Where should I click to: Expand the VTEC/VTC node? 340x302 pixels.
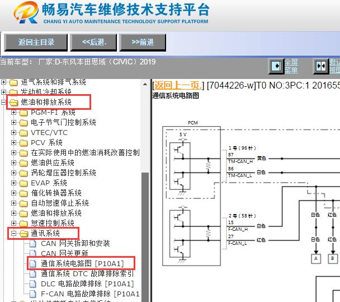13,133
